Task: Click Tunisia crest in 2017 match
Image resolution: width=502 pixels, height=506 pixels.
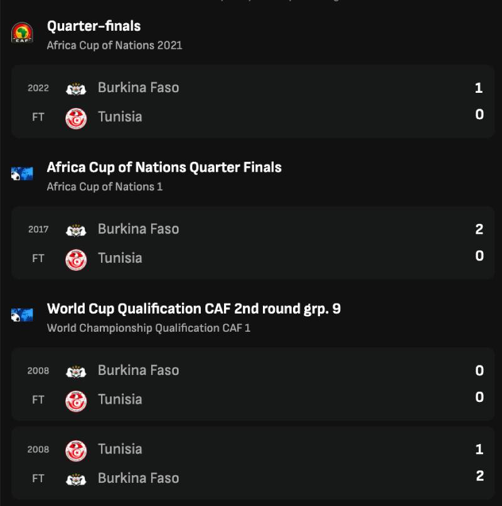Action: click(x=76, y=258)
